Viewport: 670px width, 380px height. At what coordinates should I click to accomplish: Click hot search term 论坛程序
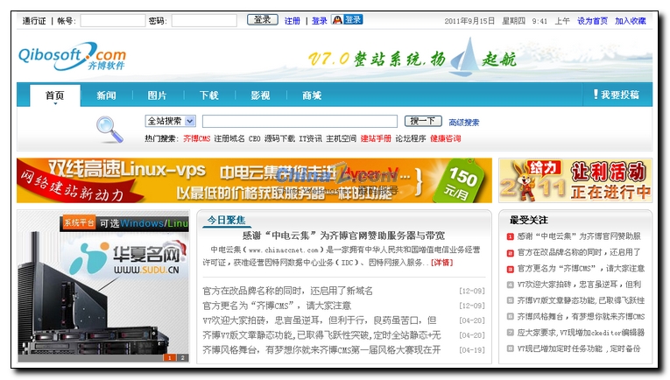pyautogui.click(x=411, y=138)
